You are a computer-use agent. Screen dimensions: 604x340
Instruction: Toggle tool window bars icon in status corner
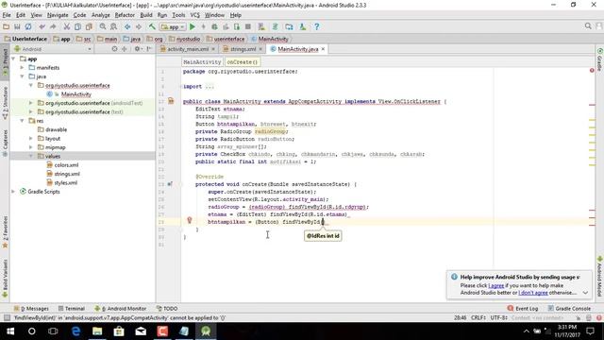tap(7, 317)
